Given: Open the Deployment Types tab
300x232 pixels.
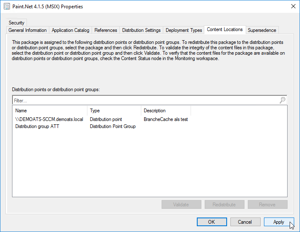Looking at the screenshot, I should (184, 30).
